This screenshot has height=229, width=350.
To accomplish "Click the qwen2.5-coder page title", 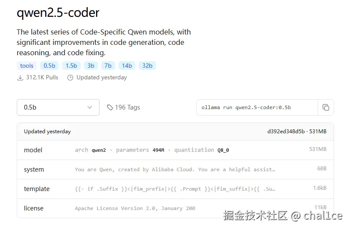I will click(x=58, y=13).
